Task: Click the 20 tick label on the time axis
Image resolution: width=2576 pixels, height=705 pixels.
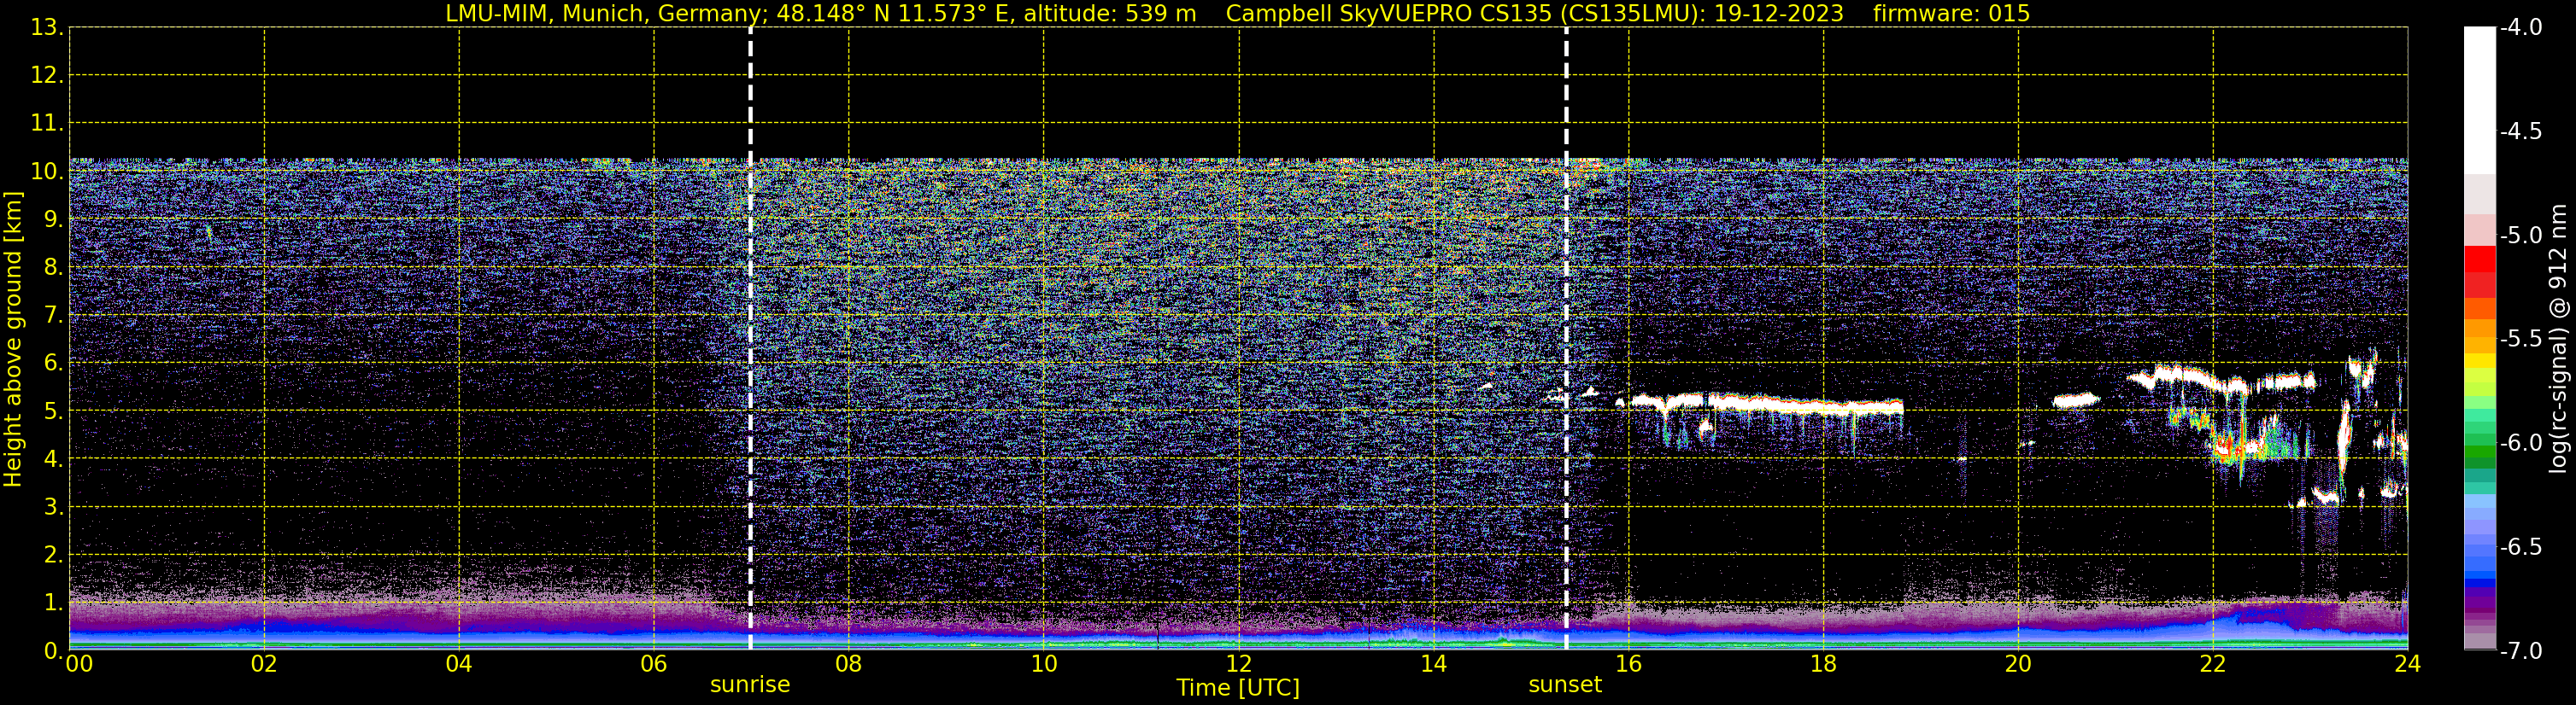Action: [x=2019, y=664]
